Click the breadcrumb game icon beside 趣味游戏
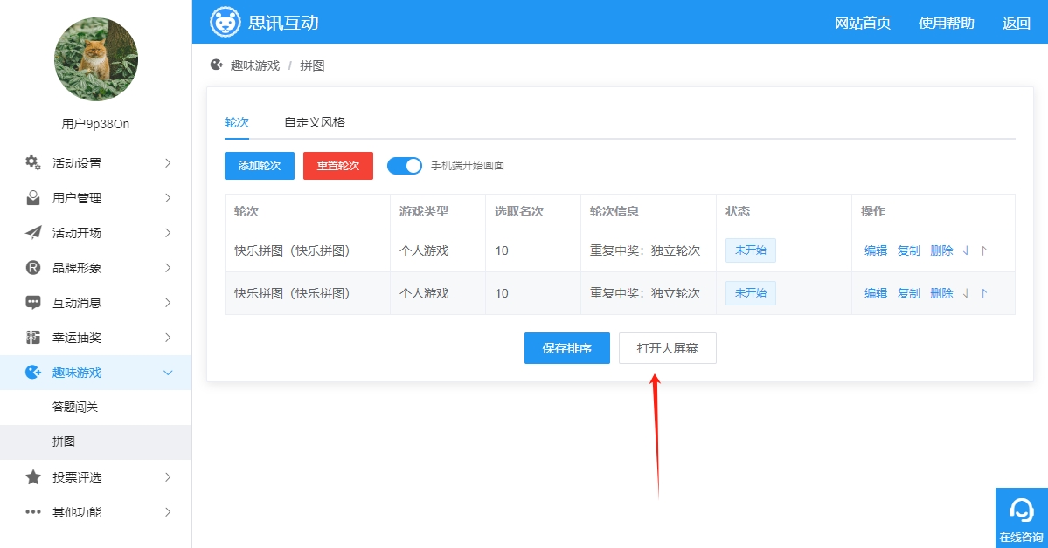1048x548 pixels. [217, 65]
